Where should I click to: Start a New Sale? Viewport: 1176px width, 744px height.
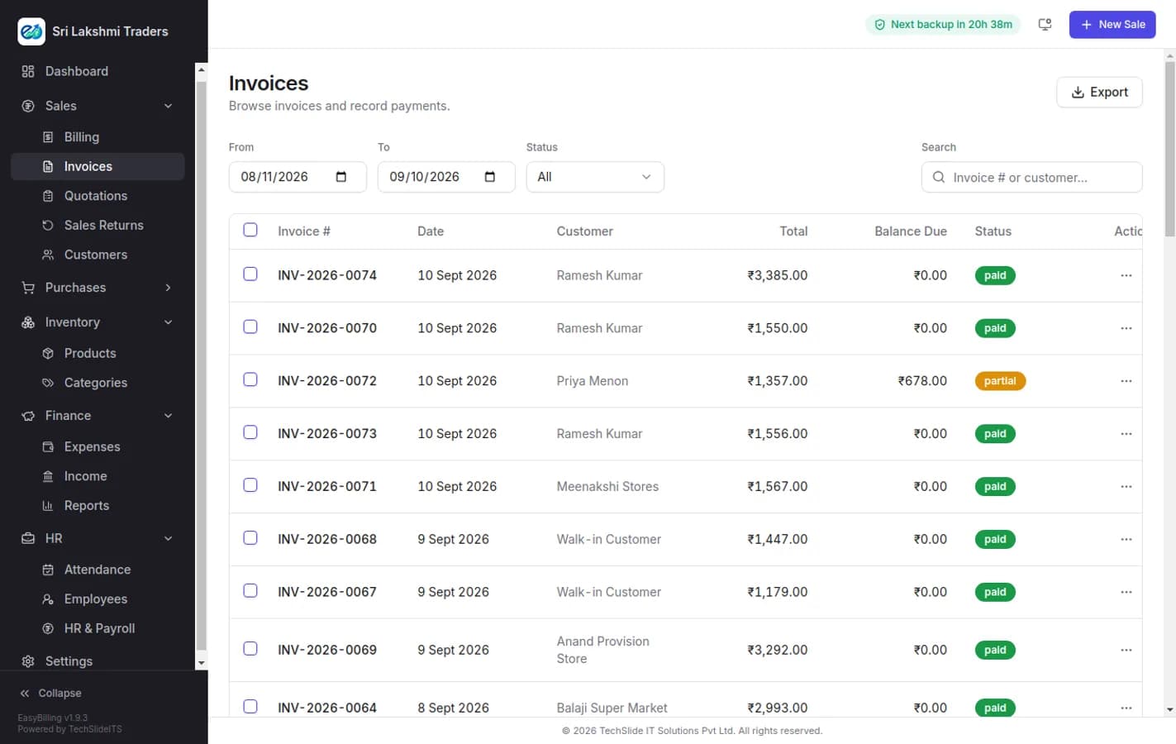1112,25
